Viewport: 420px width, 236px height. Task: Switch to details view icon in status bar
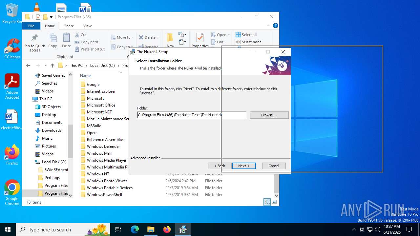pyautogui.click(x=267, y=202)
